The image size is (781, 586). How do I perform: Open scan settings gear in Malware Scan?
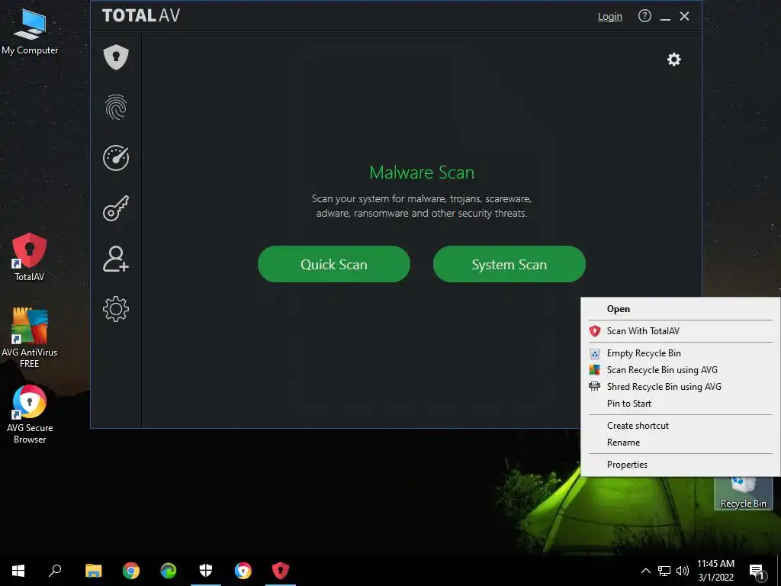pyautogui.click(x=674, y=60)
